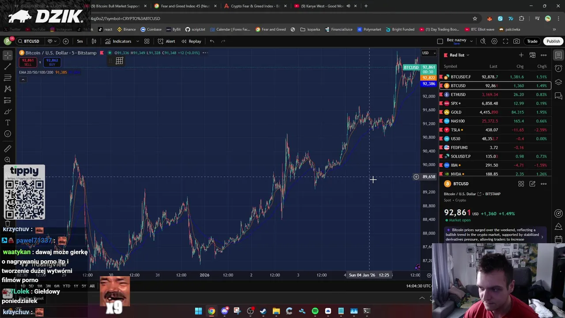Choose the trend line drawing tool
Image resolution: width=565 pixels, height=318 pixels.
pos(8,66)
